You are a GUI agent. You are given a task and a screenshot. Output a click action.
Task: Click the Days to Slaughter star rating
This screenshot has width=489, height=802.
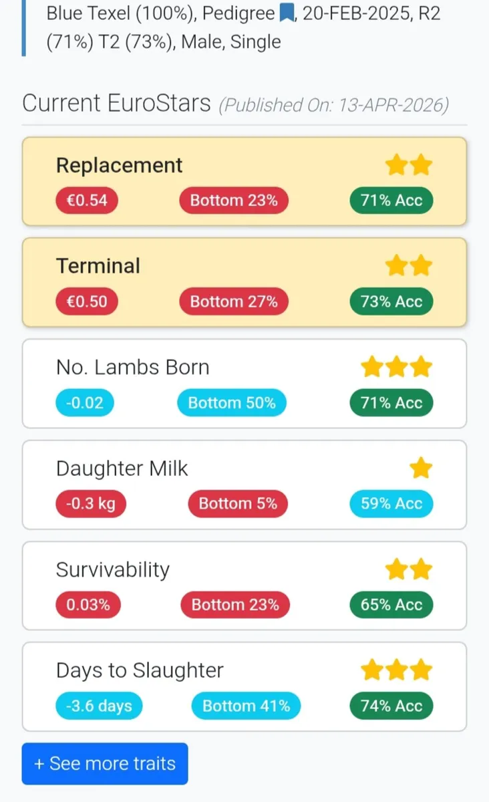click(396, 670)
